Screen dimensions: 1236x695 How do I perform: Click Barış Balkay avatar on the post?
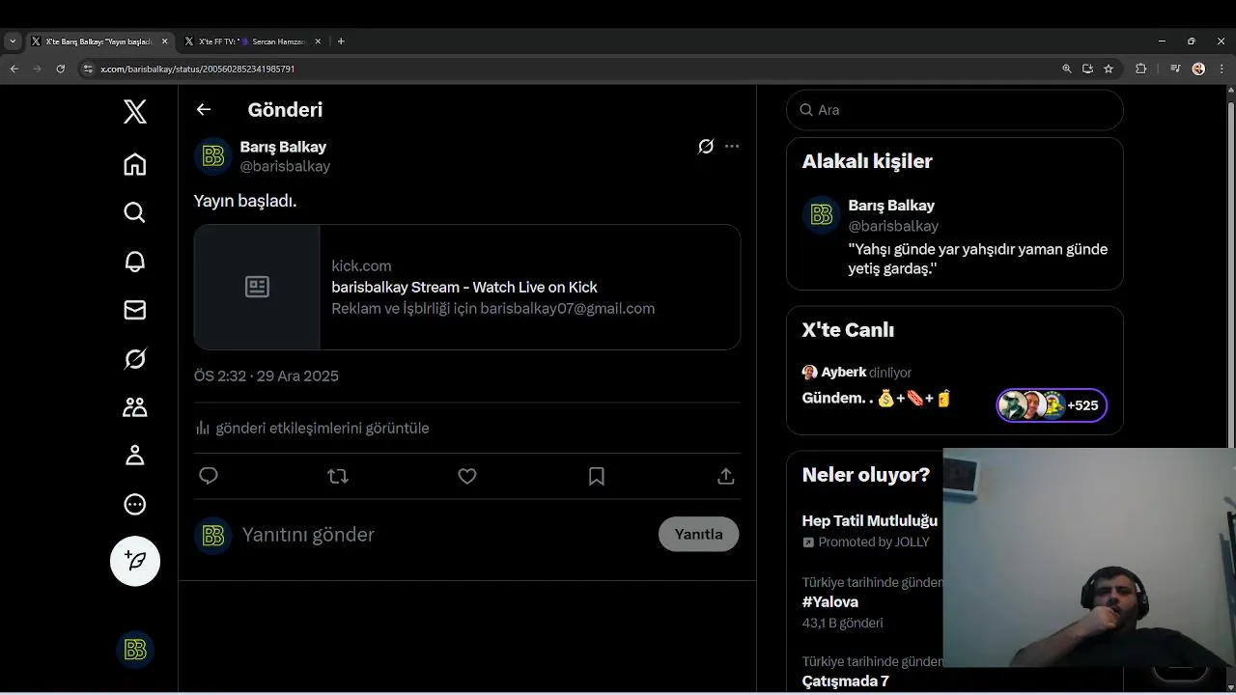tap(213, 156)
